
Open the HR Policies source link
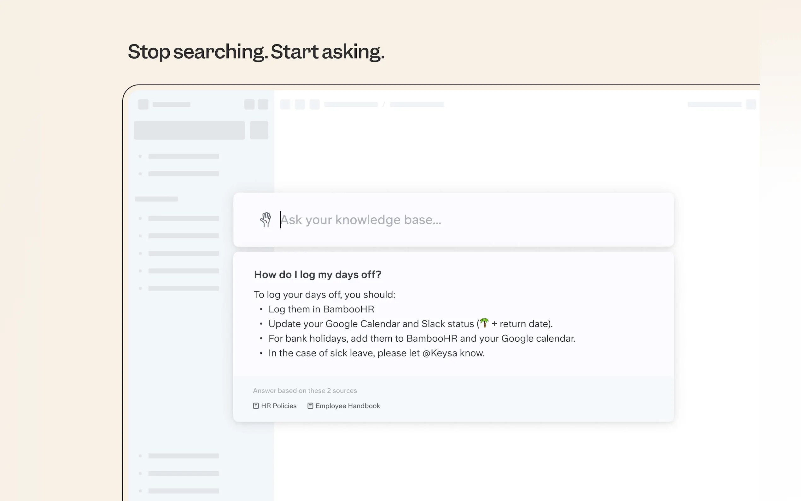click(278, 406)
